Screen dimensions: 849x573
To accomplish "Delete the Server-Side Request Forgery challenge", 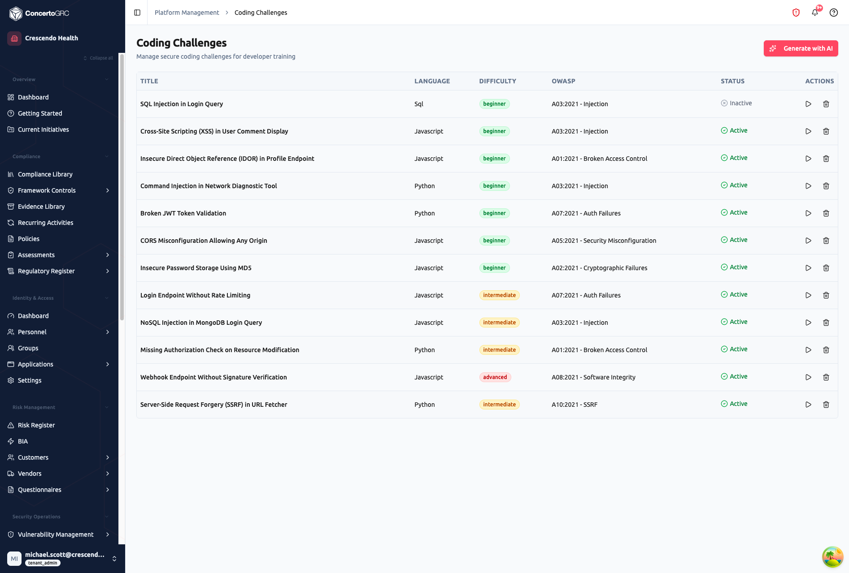I will (x=826, y=405).
